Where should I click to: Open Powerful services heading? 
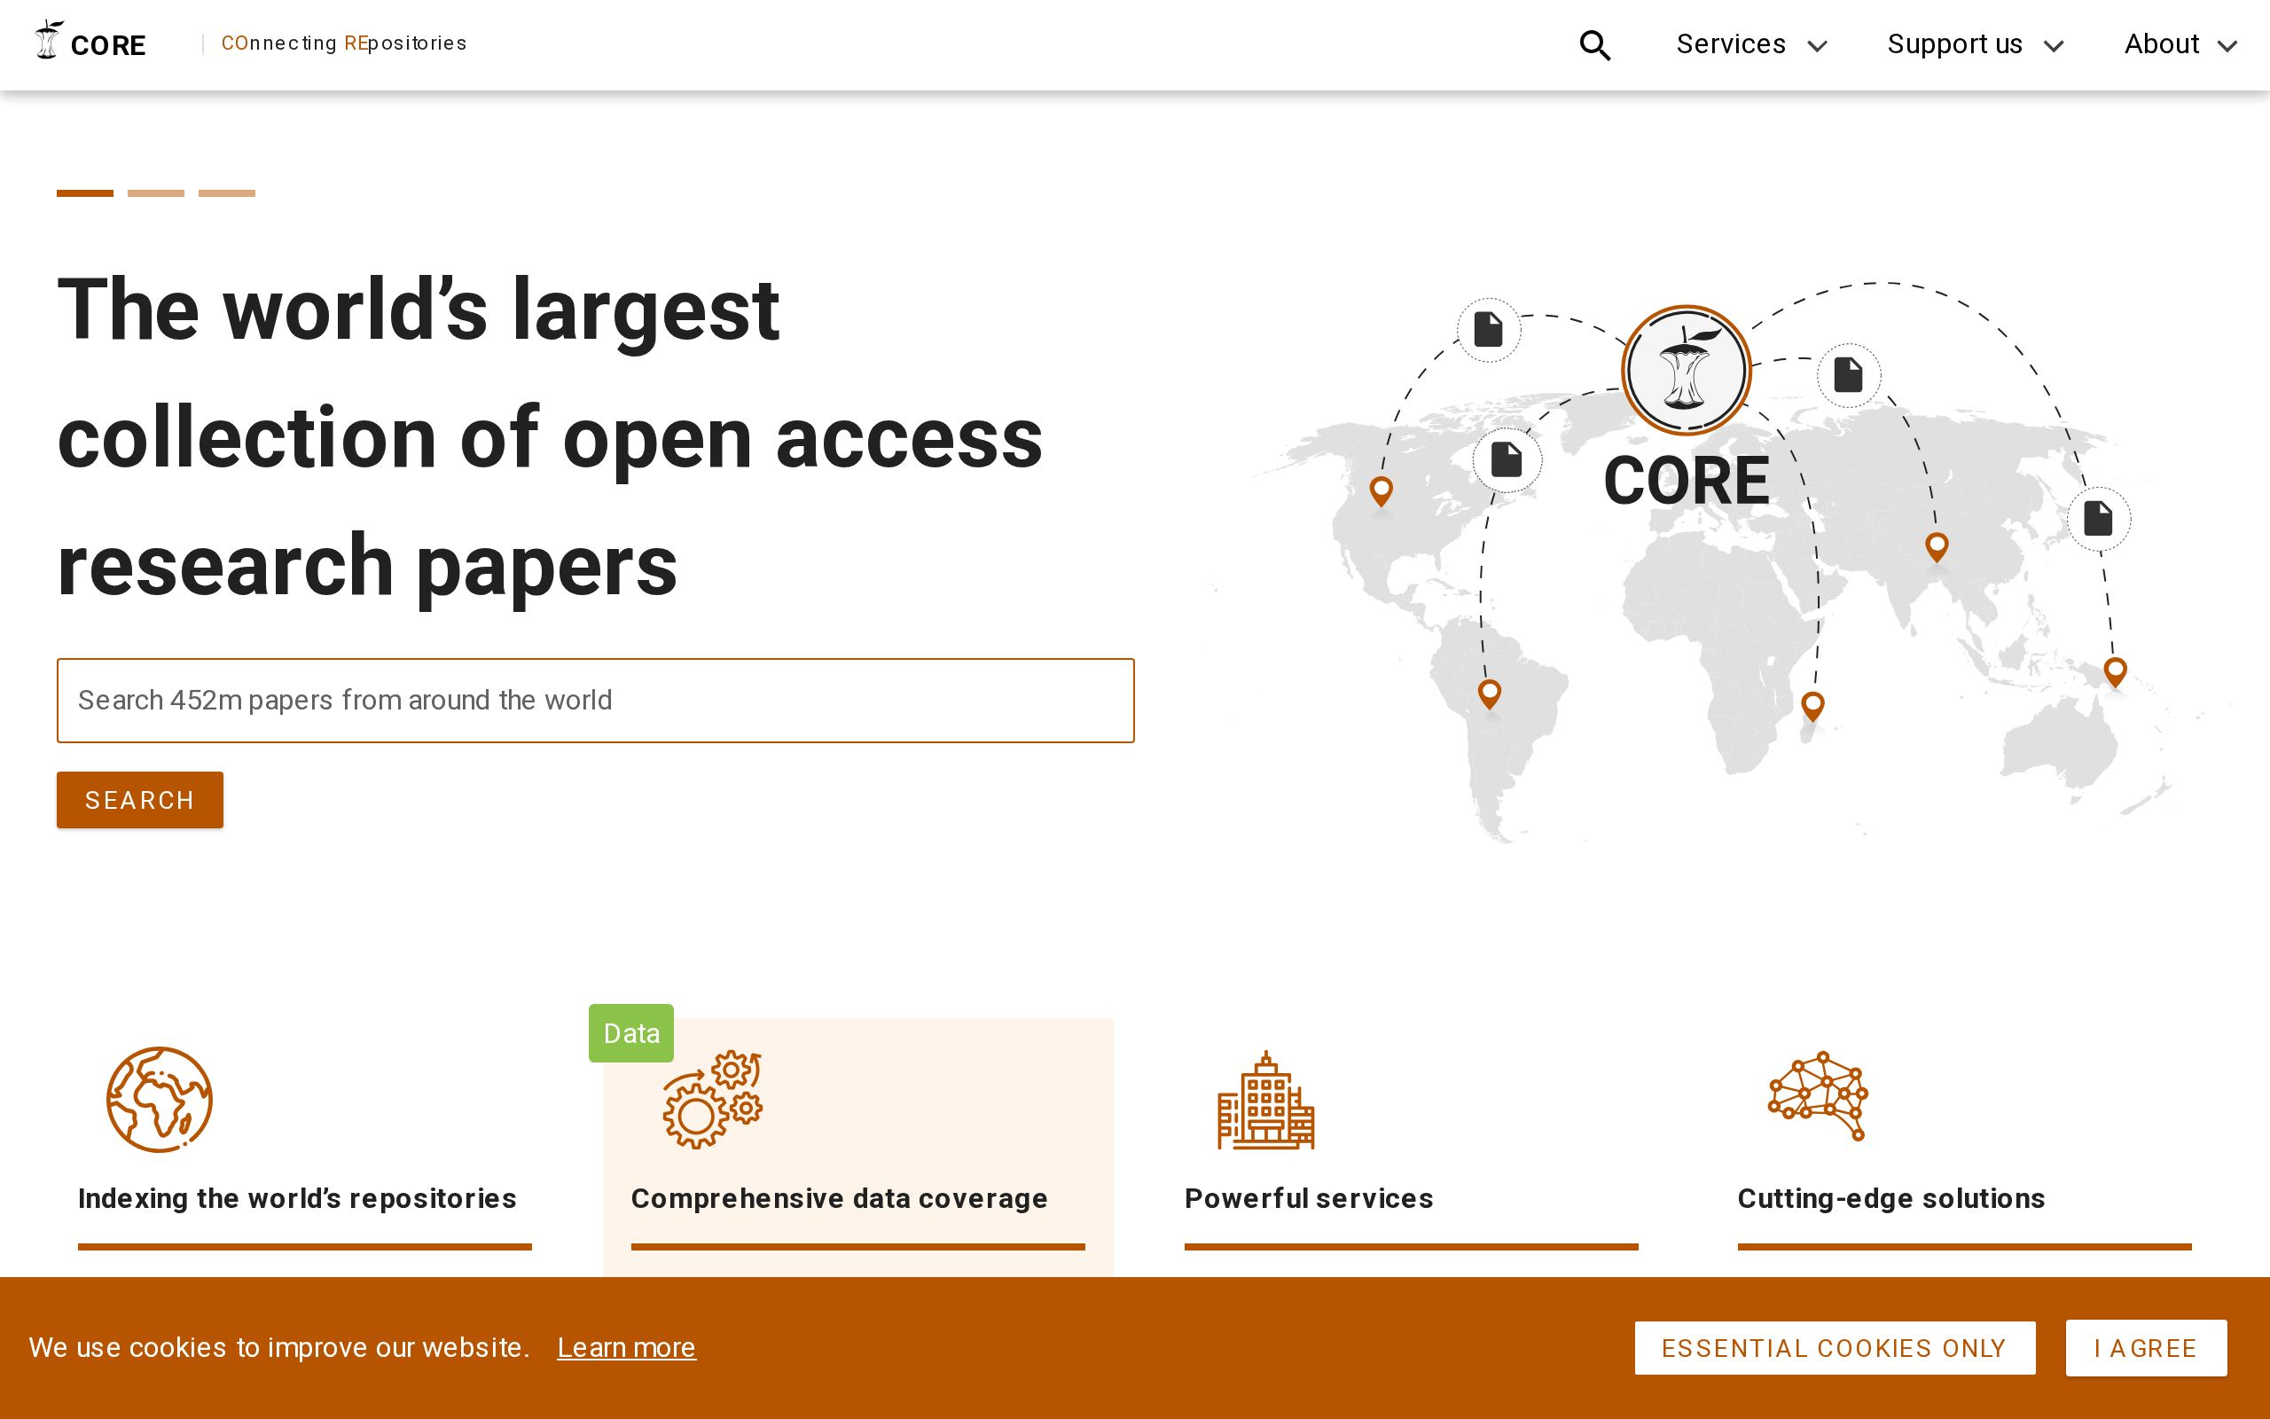(x=1309, y=1198)
